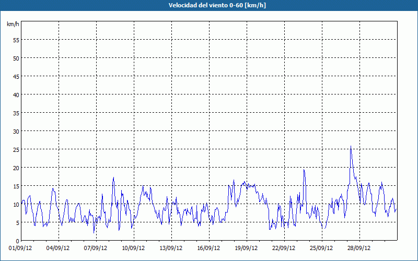Screen dimensions: 418x261
Task: Click the 35 value on the y-axis
Action: click(16, 113)
